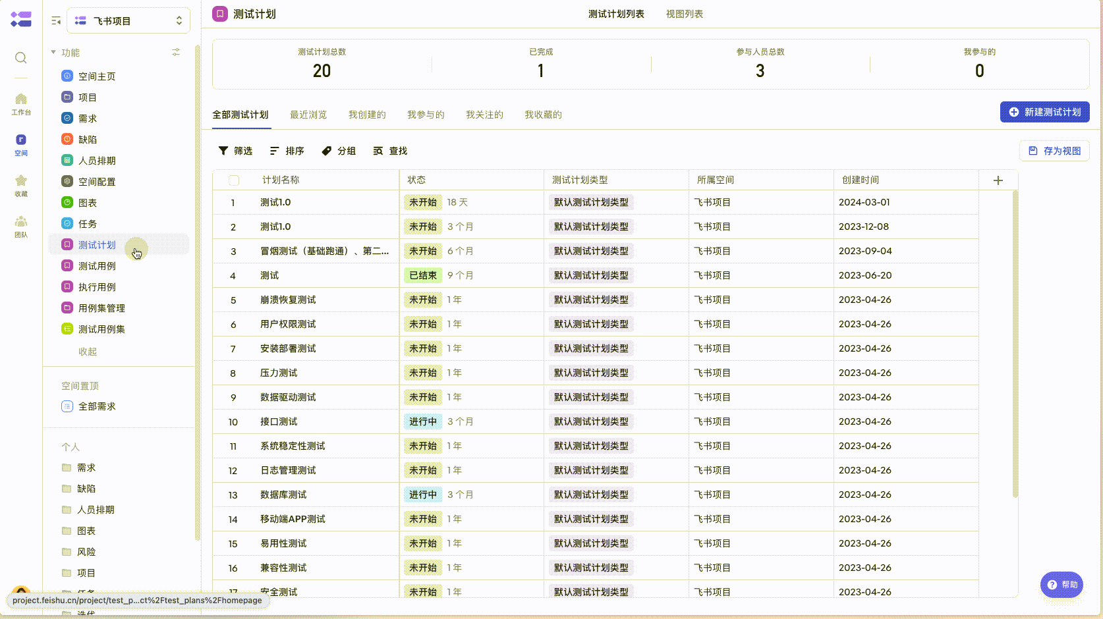Click the 存为视图 button
Screen dimensions: 1103x619
pos(1054,151)
